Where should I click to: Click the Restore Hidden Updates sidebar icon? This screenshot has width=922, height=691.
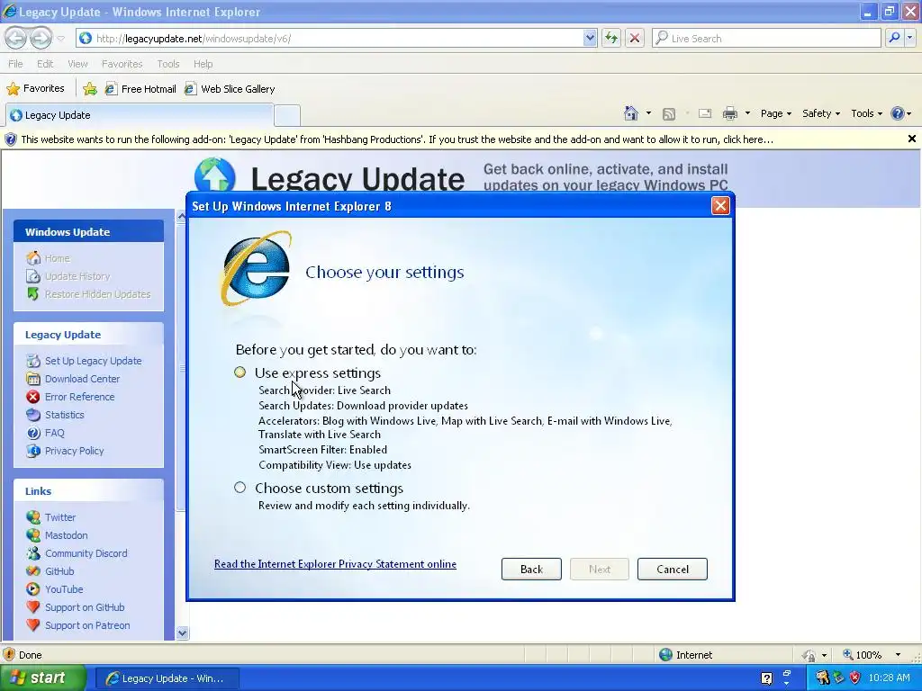[x=33, y=294]
